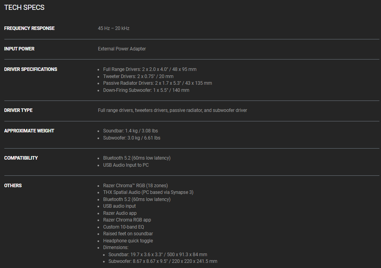This screenshot has width=381, height=268.
Task: Select the INPUT POWER label
Action: 19,49
